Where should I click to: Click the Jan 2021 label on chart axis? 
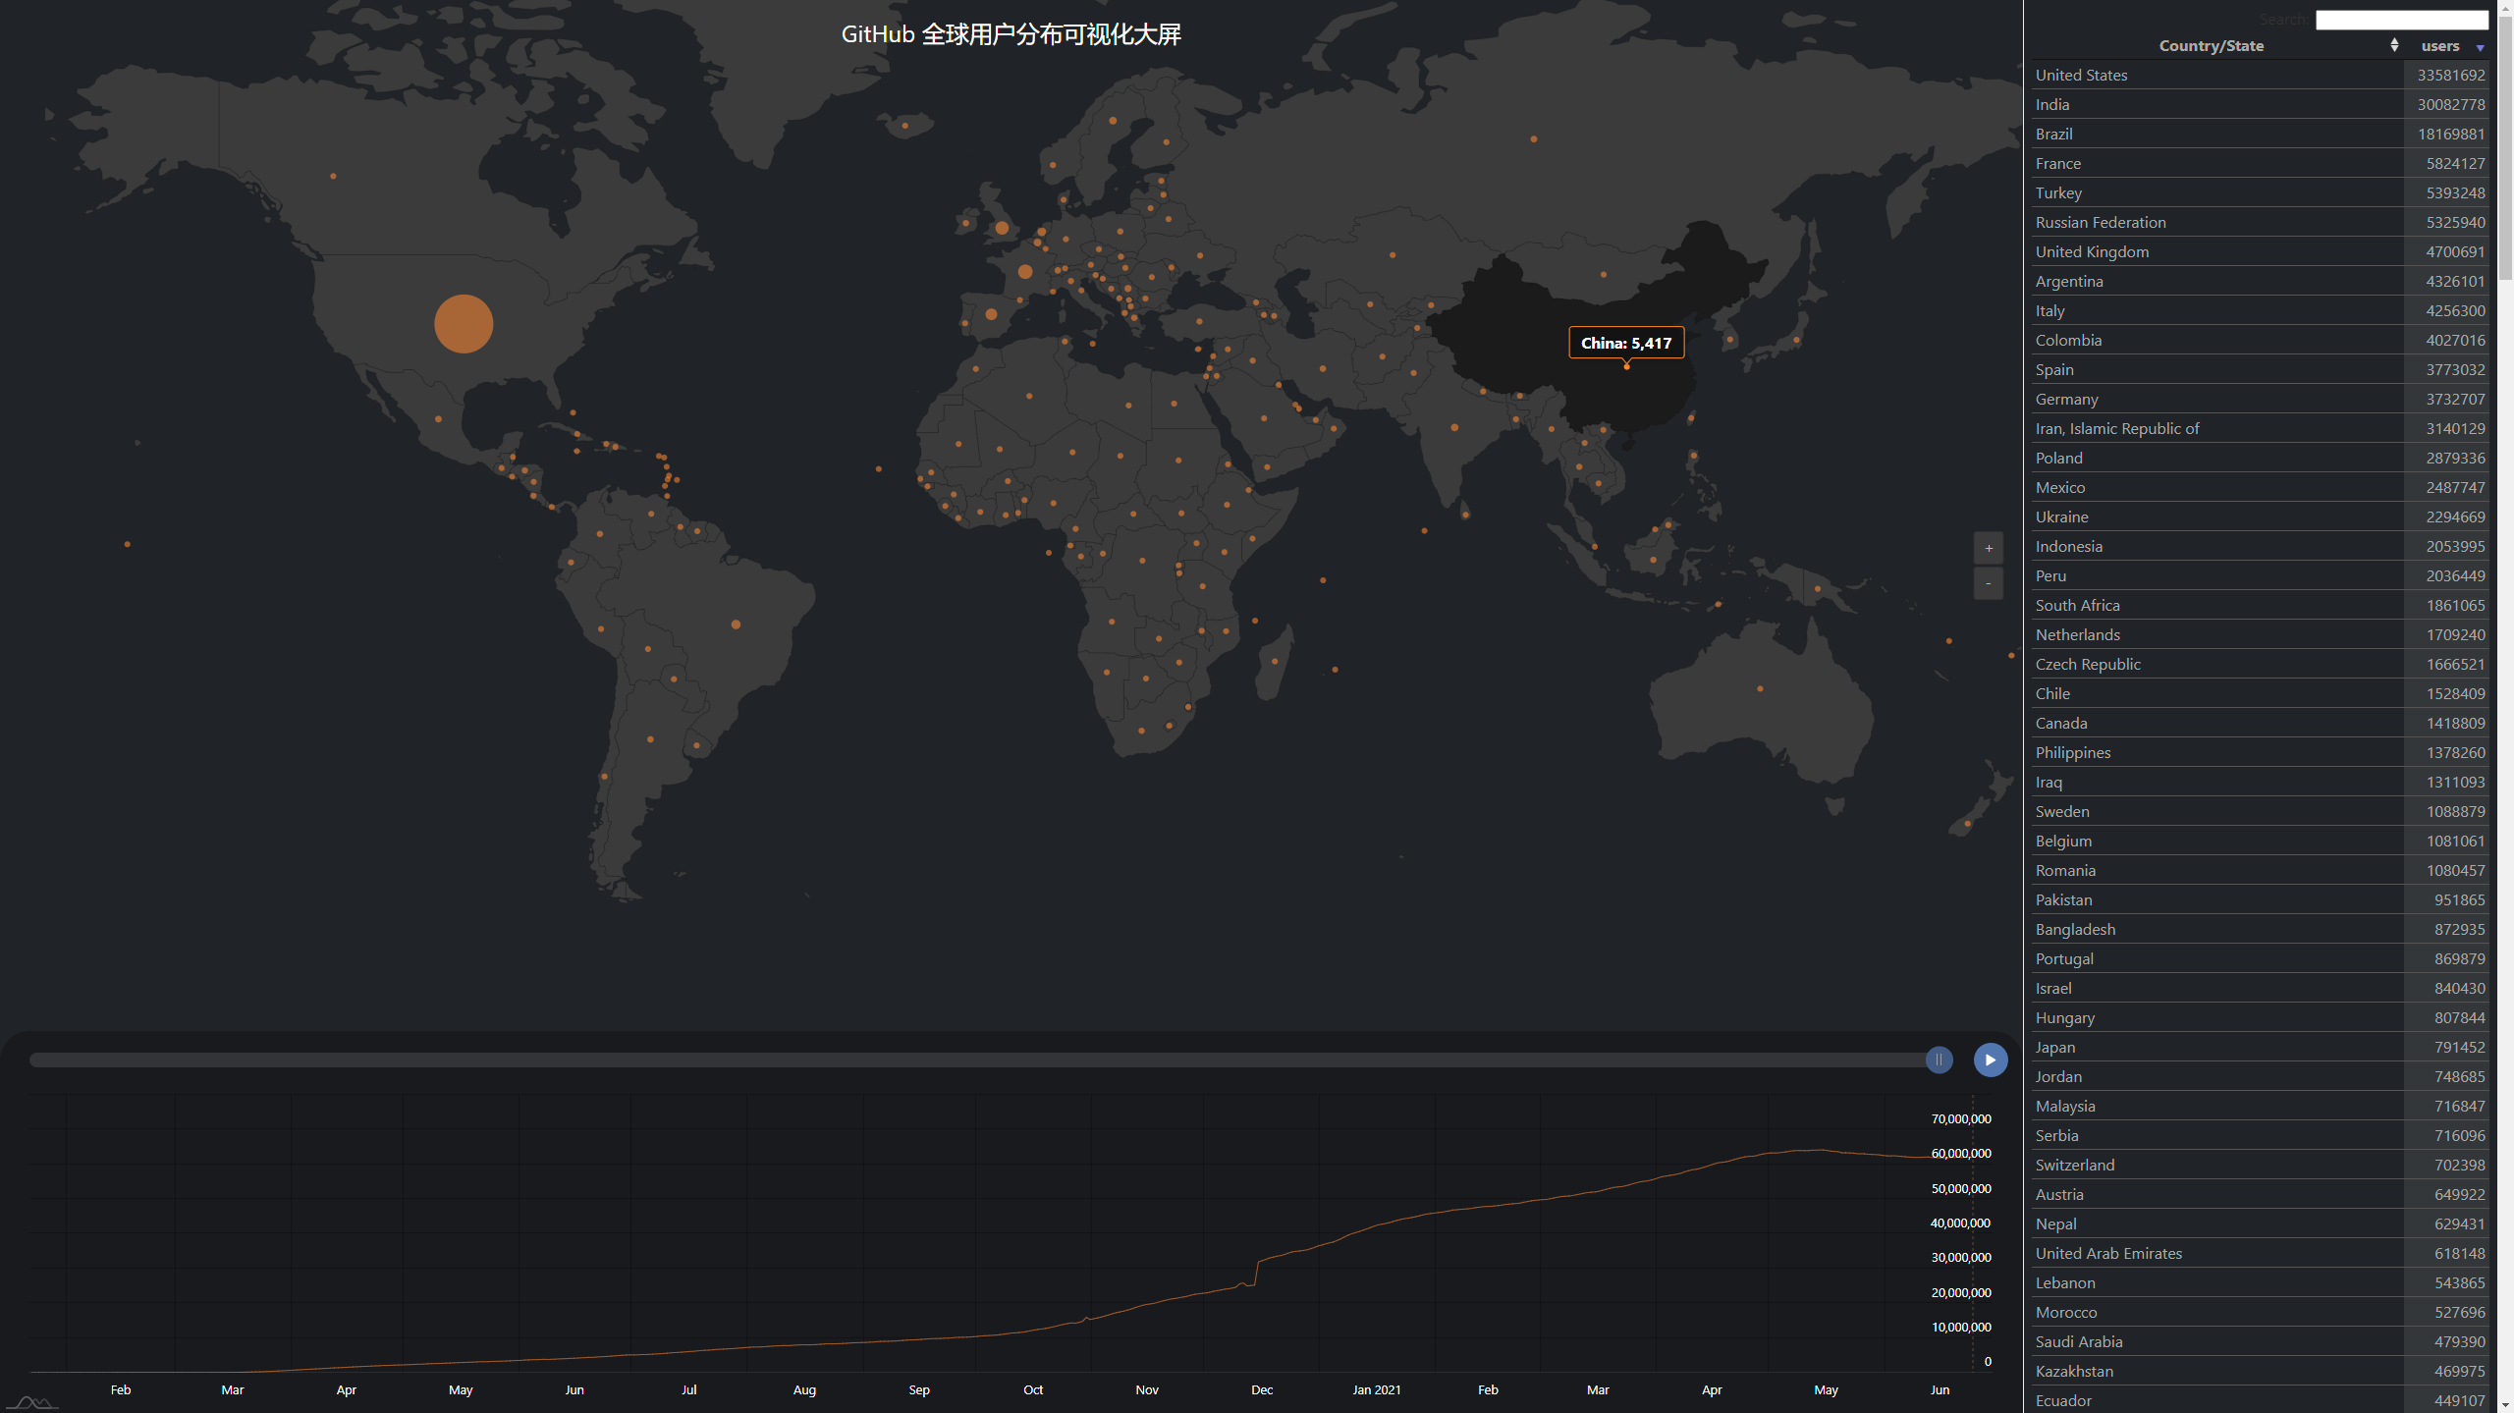click(x=1376, y=1389)
